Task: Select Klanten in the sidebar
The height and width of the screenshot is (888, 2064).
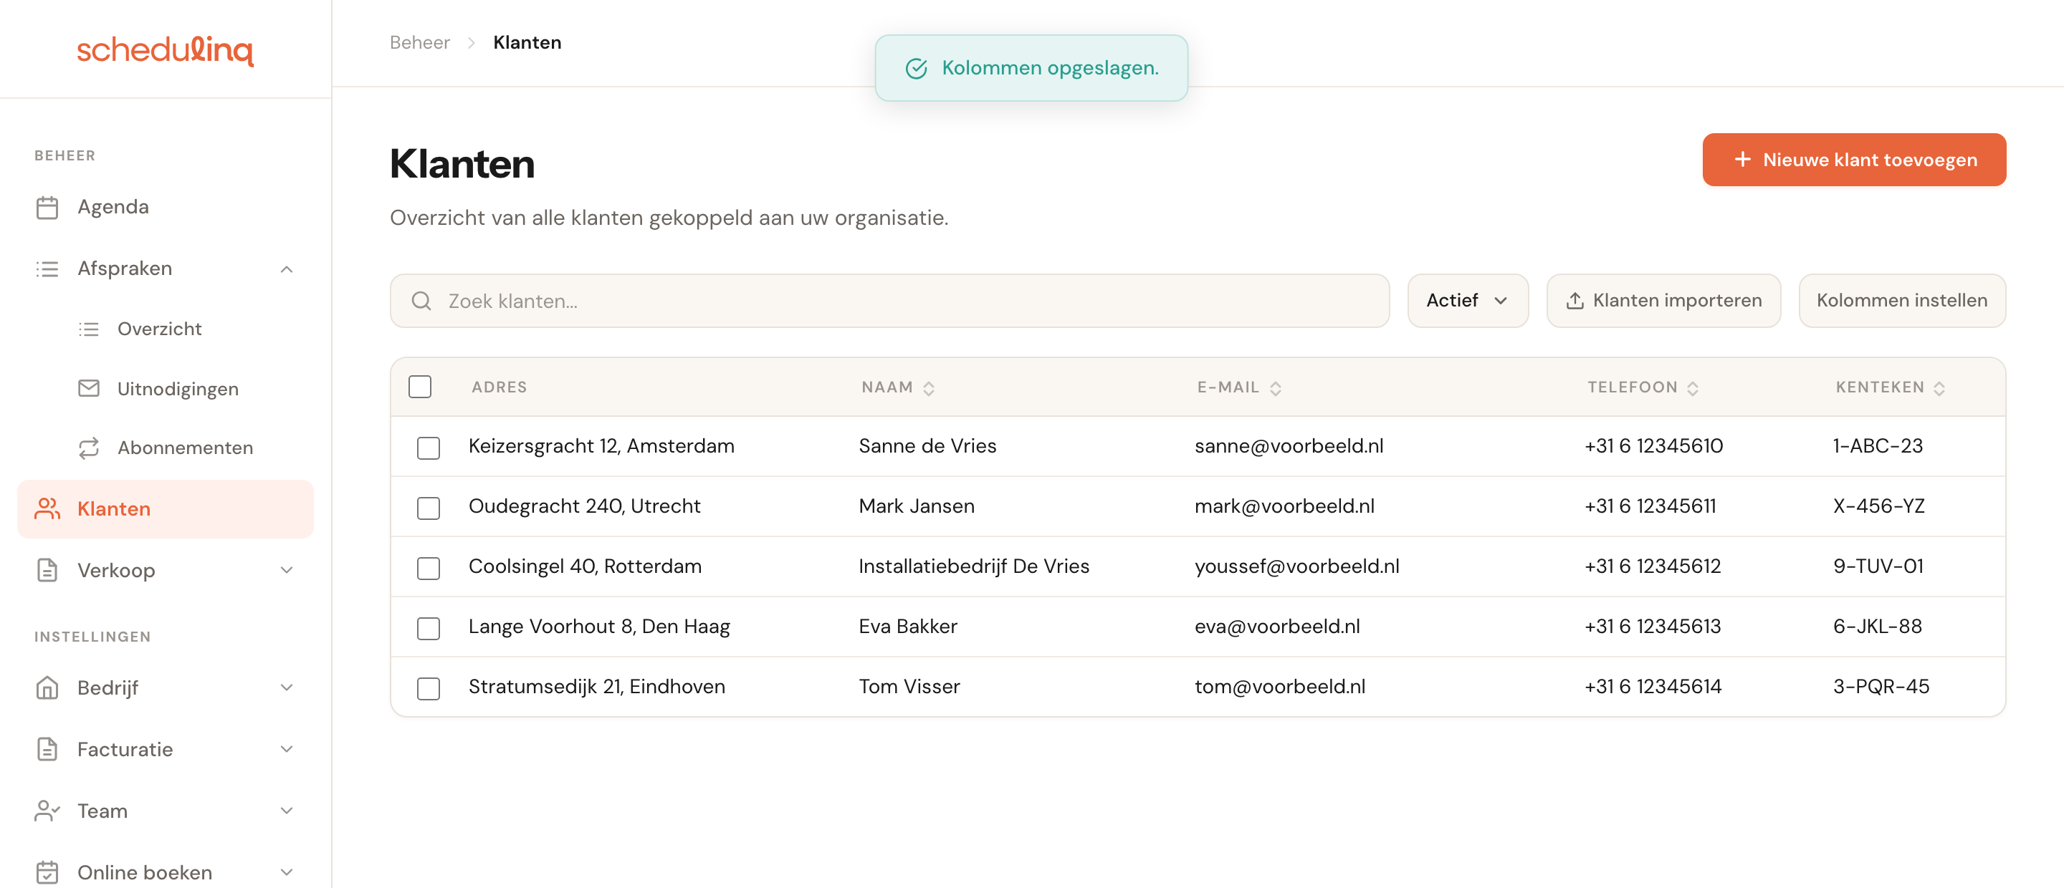Action: tap(165, 508)
